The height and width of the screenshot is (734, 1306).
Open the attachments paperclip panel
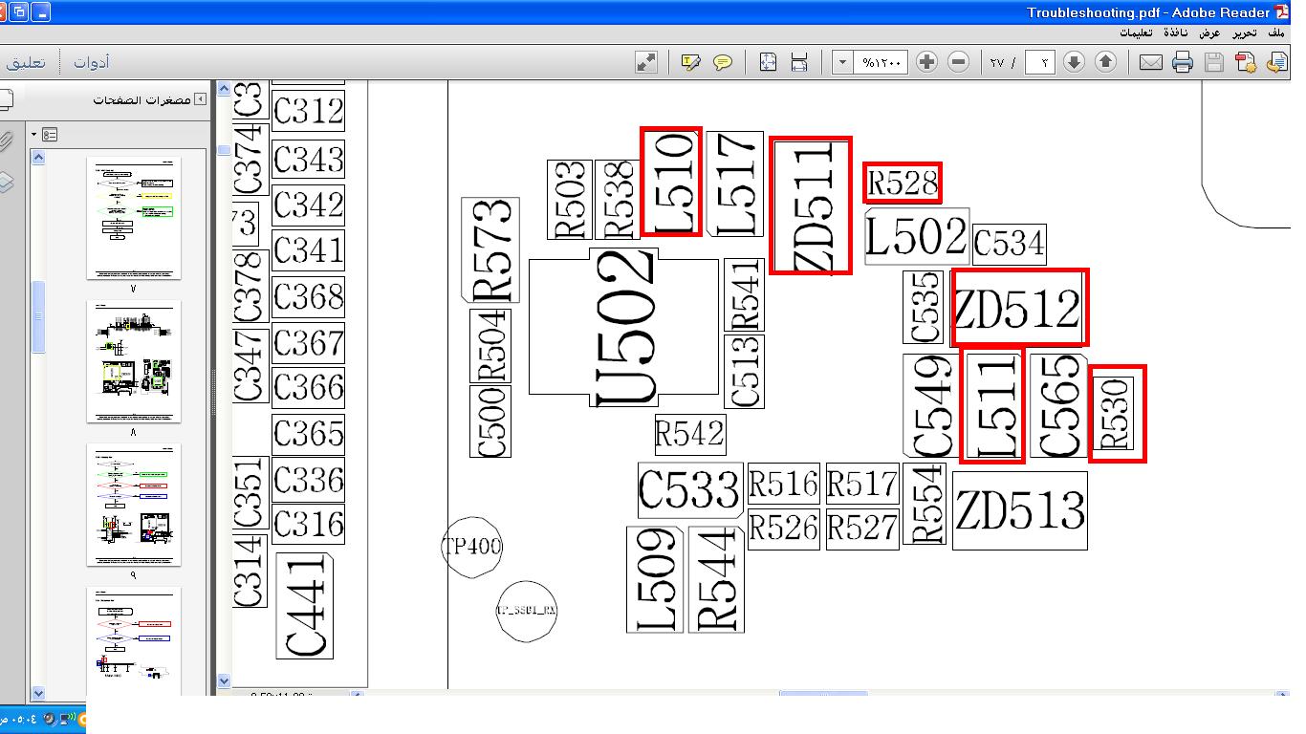[x=6, y=142]
